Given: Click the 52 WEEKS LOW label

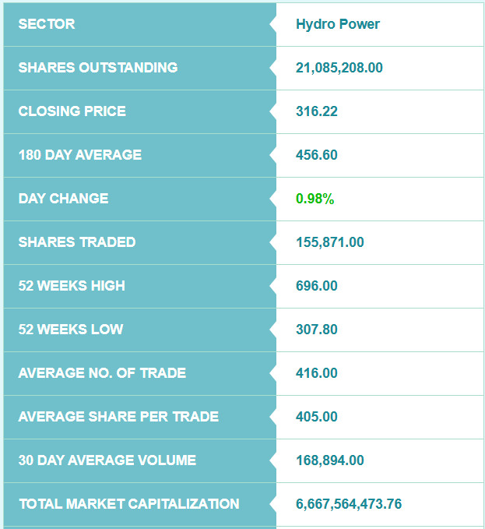Looking at the screenshot, I should click(x=70, y=330).
